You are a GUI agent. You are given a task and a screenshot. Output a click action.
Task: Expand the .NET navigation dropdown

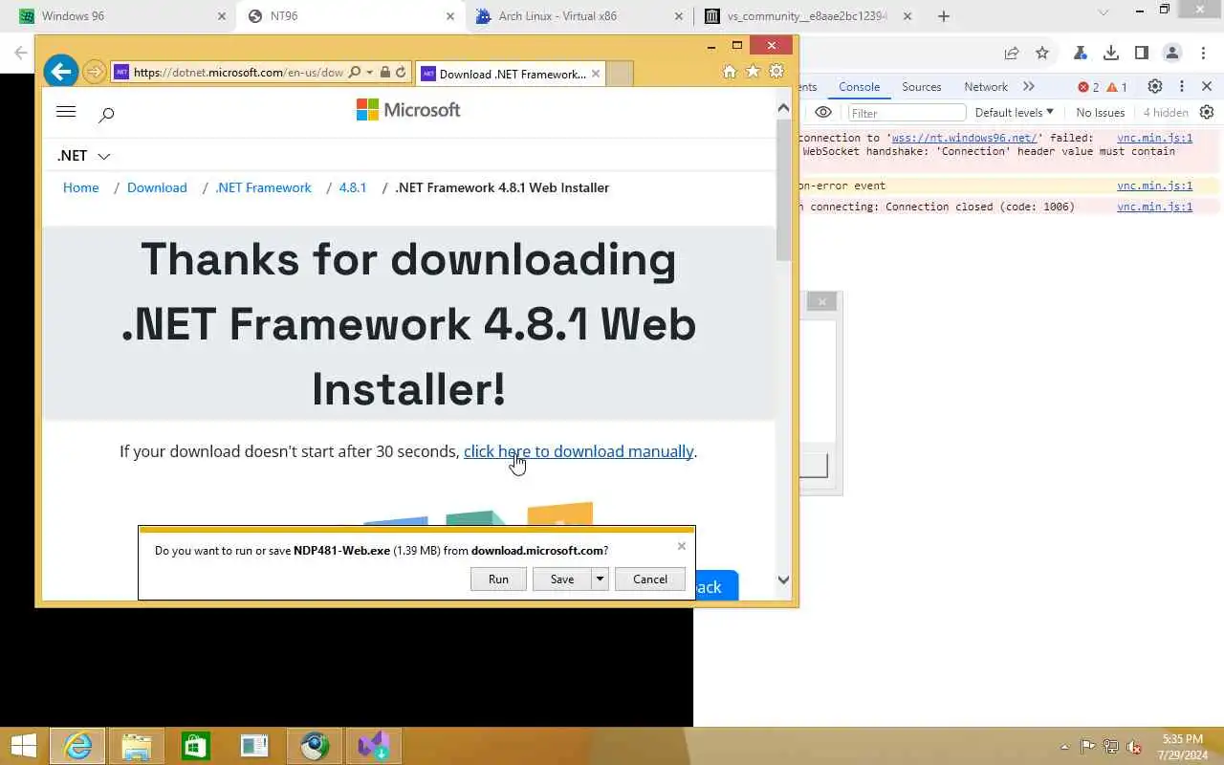[x=83, y=156]
